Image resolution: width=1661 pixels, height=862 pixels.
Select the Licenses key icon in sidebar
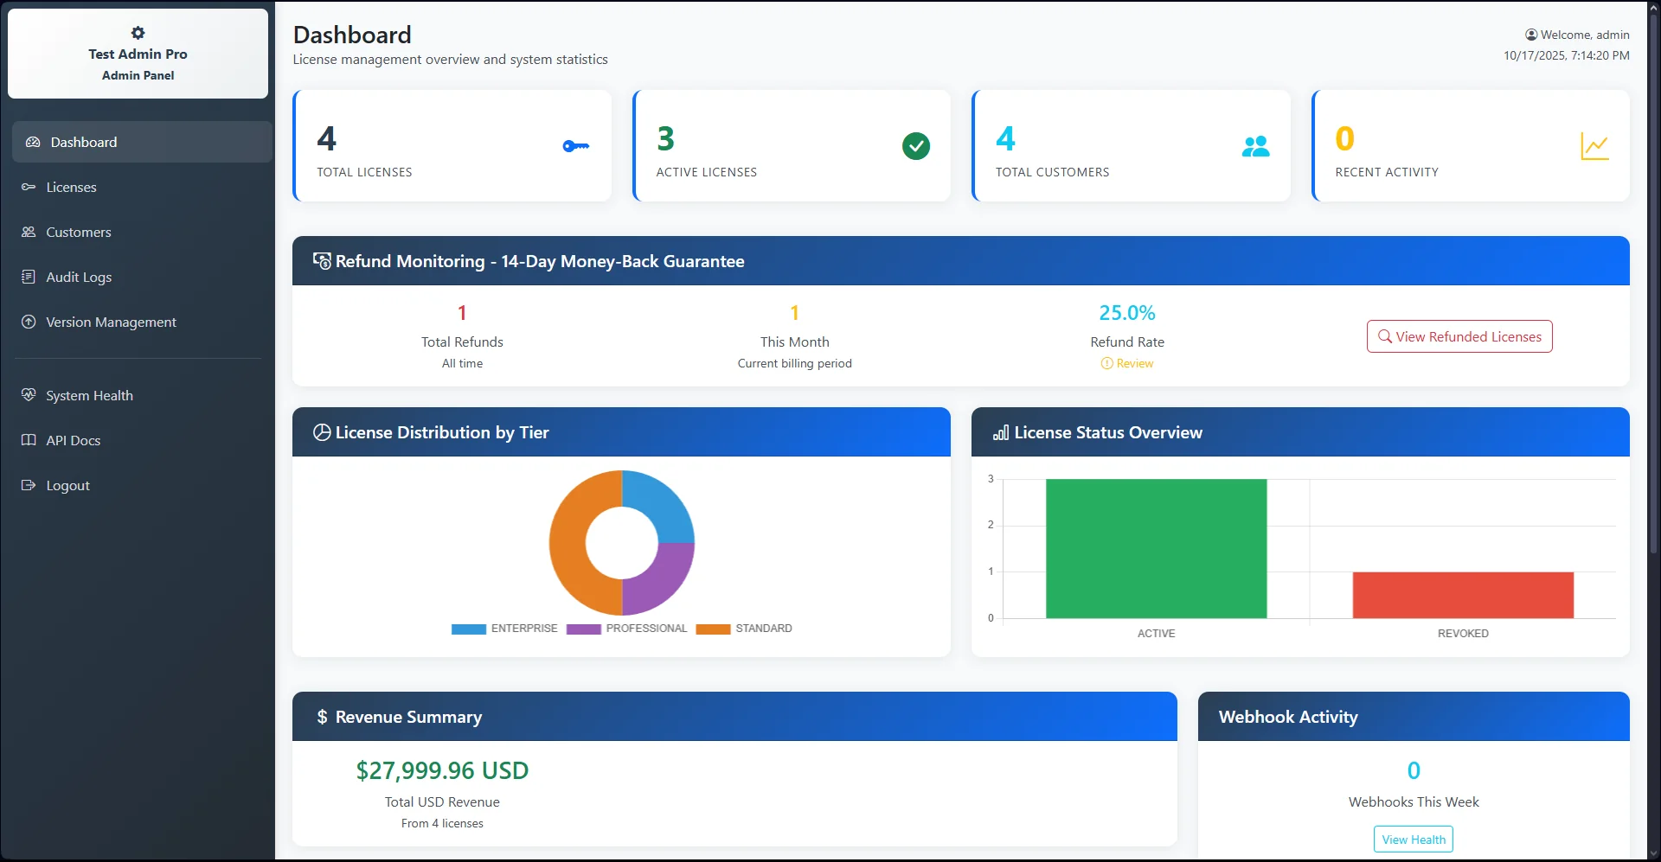29,187
